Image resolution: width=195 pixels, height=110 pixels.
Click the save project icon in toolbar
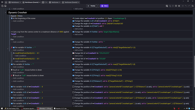(5, 6)
